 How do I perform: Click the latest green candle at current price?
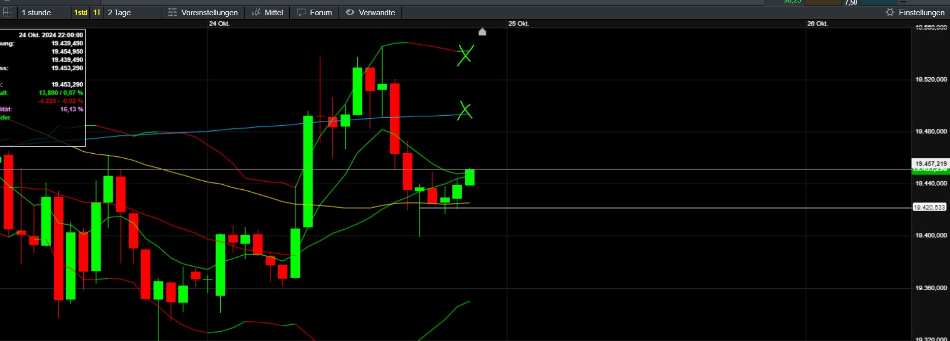click(x=469, y=177)
